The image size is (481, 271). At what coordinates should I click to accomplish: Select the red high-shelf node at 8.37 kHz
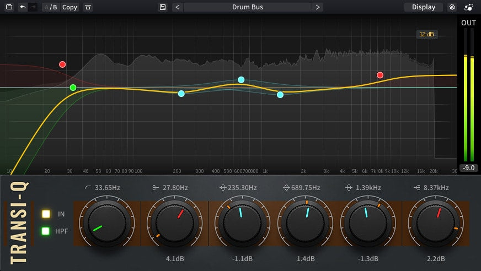[x=380, y=75]
